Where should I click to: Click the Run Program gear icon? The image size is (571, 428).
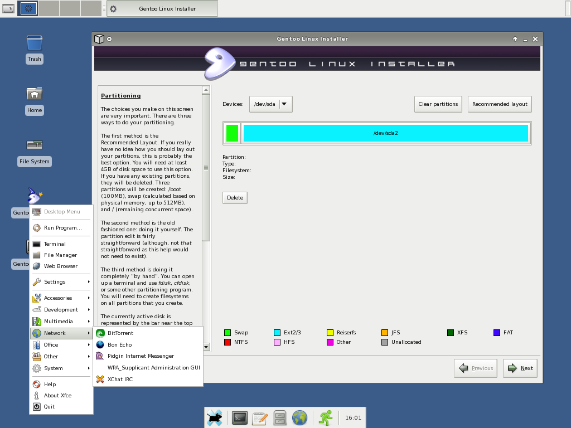coord(37,228)
